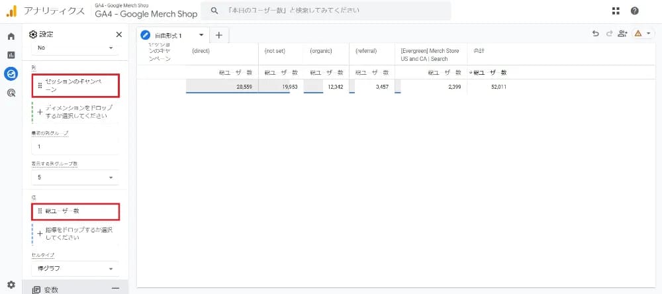Screen dimensions: 662x294
Task: Click the 最初の列グループ field with 1
Action: point(75,146)
